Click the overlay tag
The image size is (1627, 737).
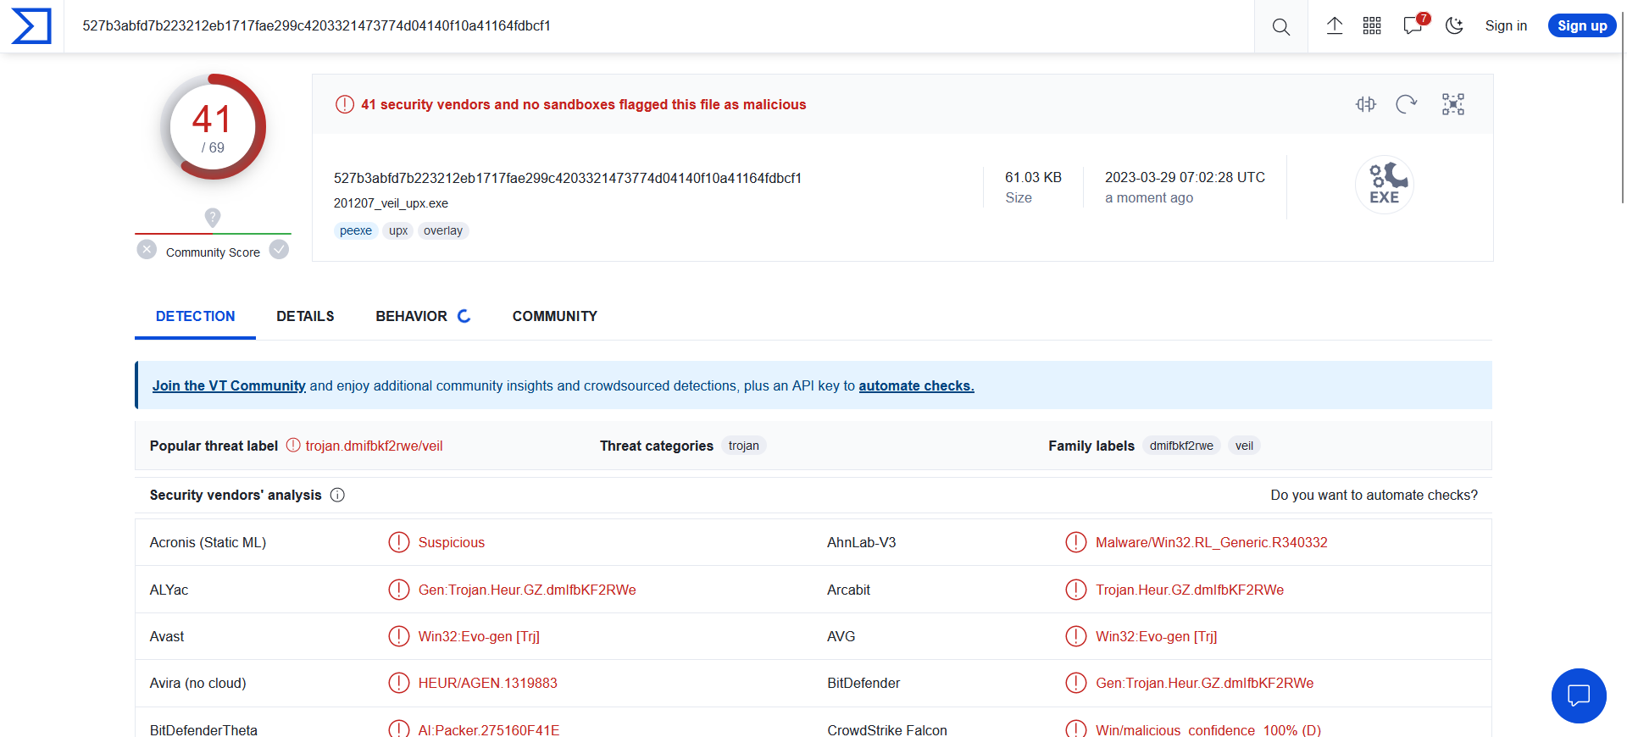tap(443, 231)
